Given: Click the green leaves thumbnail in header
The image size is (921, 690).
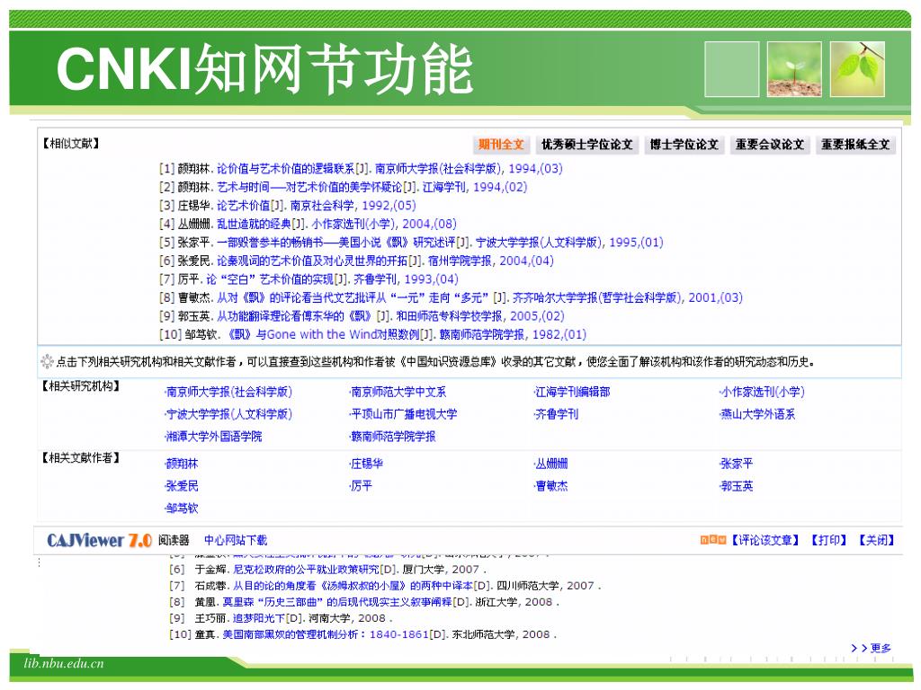Looking at the screenshot, I should 857,69.
